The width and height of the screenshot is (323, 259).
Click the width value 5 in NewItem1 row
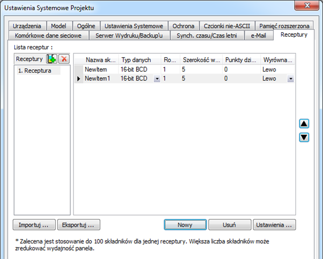pyautogui.click(x=201, y=78)
